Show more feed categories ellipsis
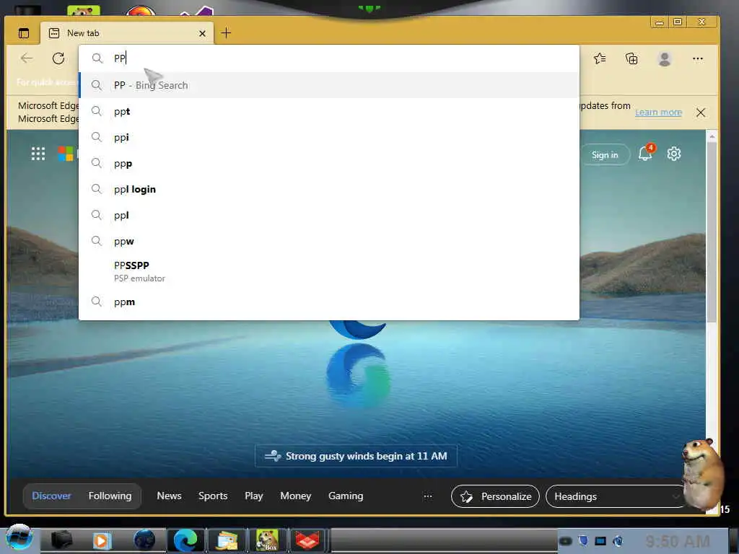Viewport: 739px width, 554px height. (x=428, y=496)
